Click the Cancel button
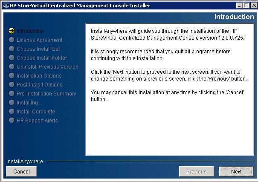Screen dimensions: 258x182 pyautogui.click(x=21, y=171)
